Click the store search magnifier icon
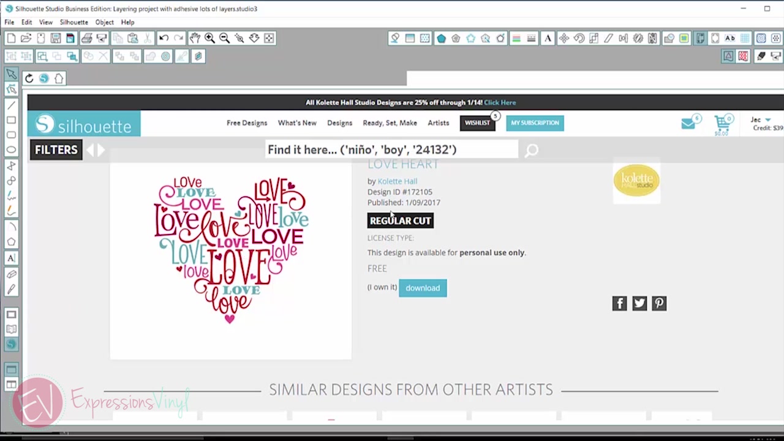784x441 pixels. click(x=531, y=150)
